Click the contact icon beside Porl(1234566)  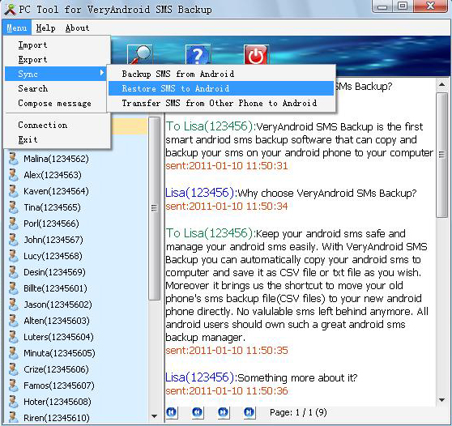13,224
